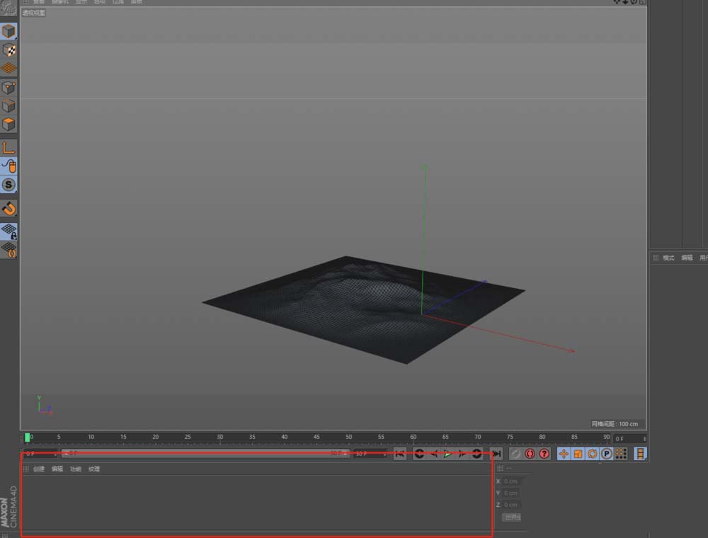Open attributes panel 编辑 menu
This screenshot has height=538, width=708.
click(687, 258)
